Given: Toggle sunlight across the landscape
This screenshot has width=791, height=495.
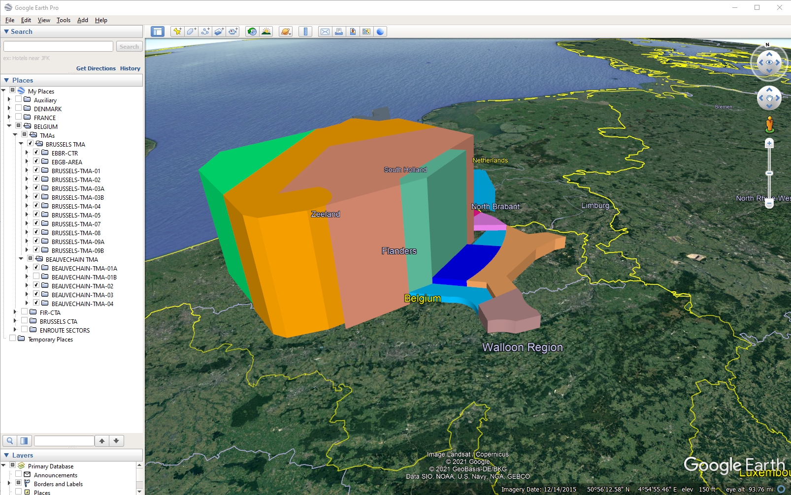Looking at the screenshot, I should 266,31.
